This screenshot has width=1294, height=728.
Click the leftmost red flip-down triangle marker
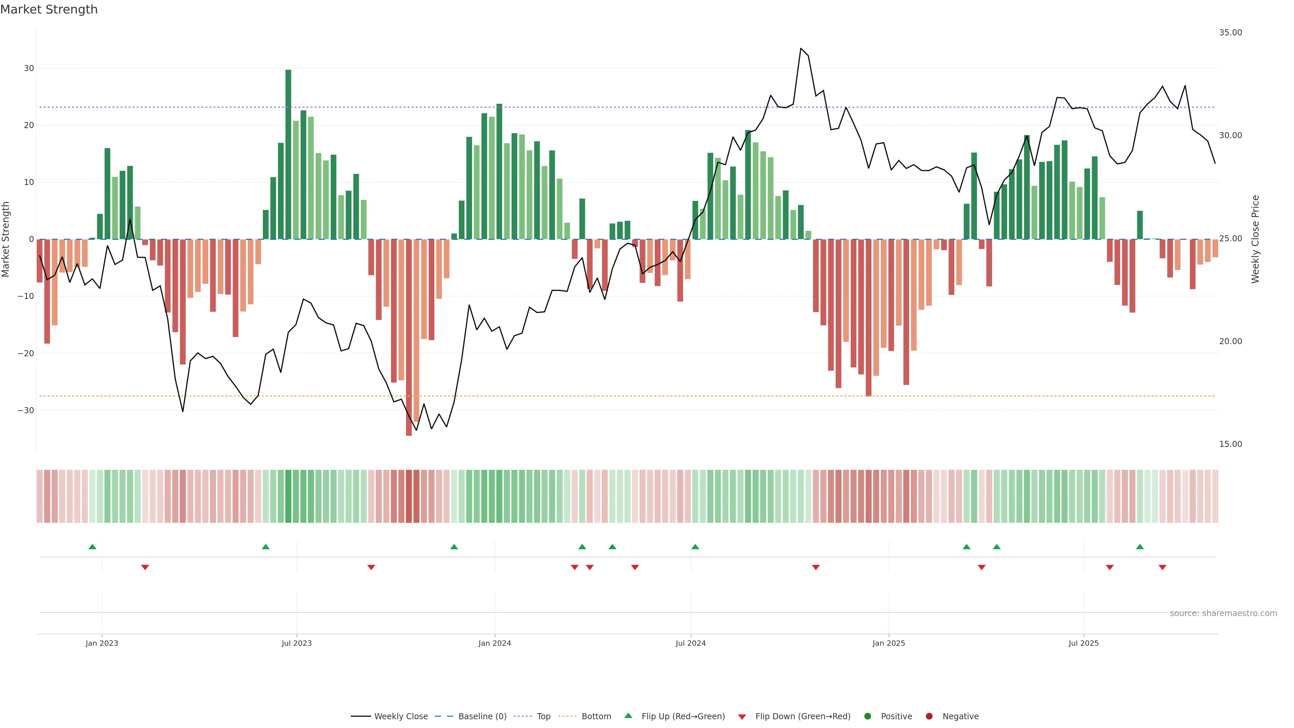click(145, 567)
